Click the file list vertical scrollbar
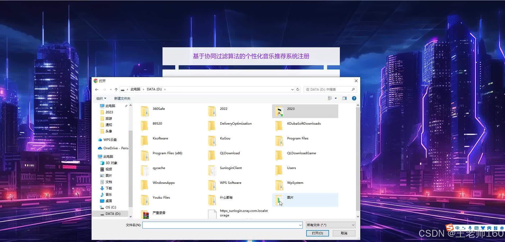The image size is (505, 242). (x=358, y=159)
